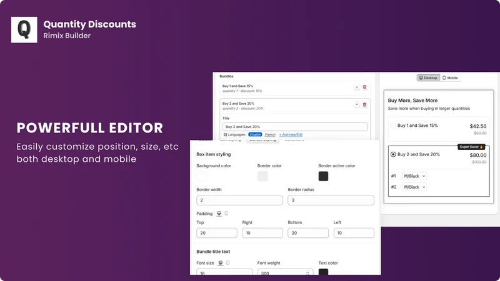This screenshot has height=281, width=500.
Task: Click quantity 1 - discount: 15% subtitle
Action: [x=242, y=91]
